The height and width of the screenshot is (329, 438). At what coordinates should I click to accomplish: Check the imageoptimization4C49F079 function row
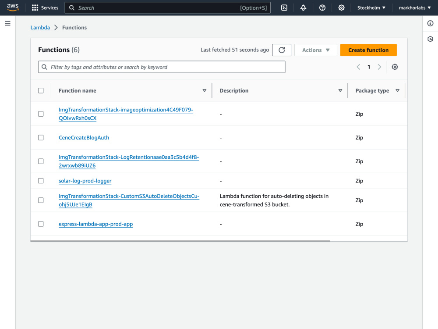[41, 114]
